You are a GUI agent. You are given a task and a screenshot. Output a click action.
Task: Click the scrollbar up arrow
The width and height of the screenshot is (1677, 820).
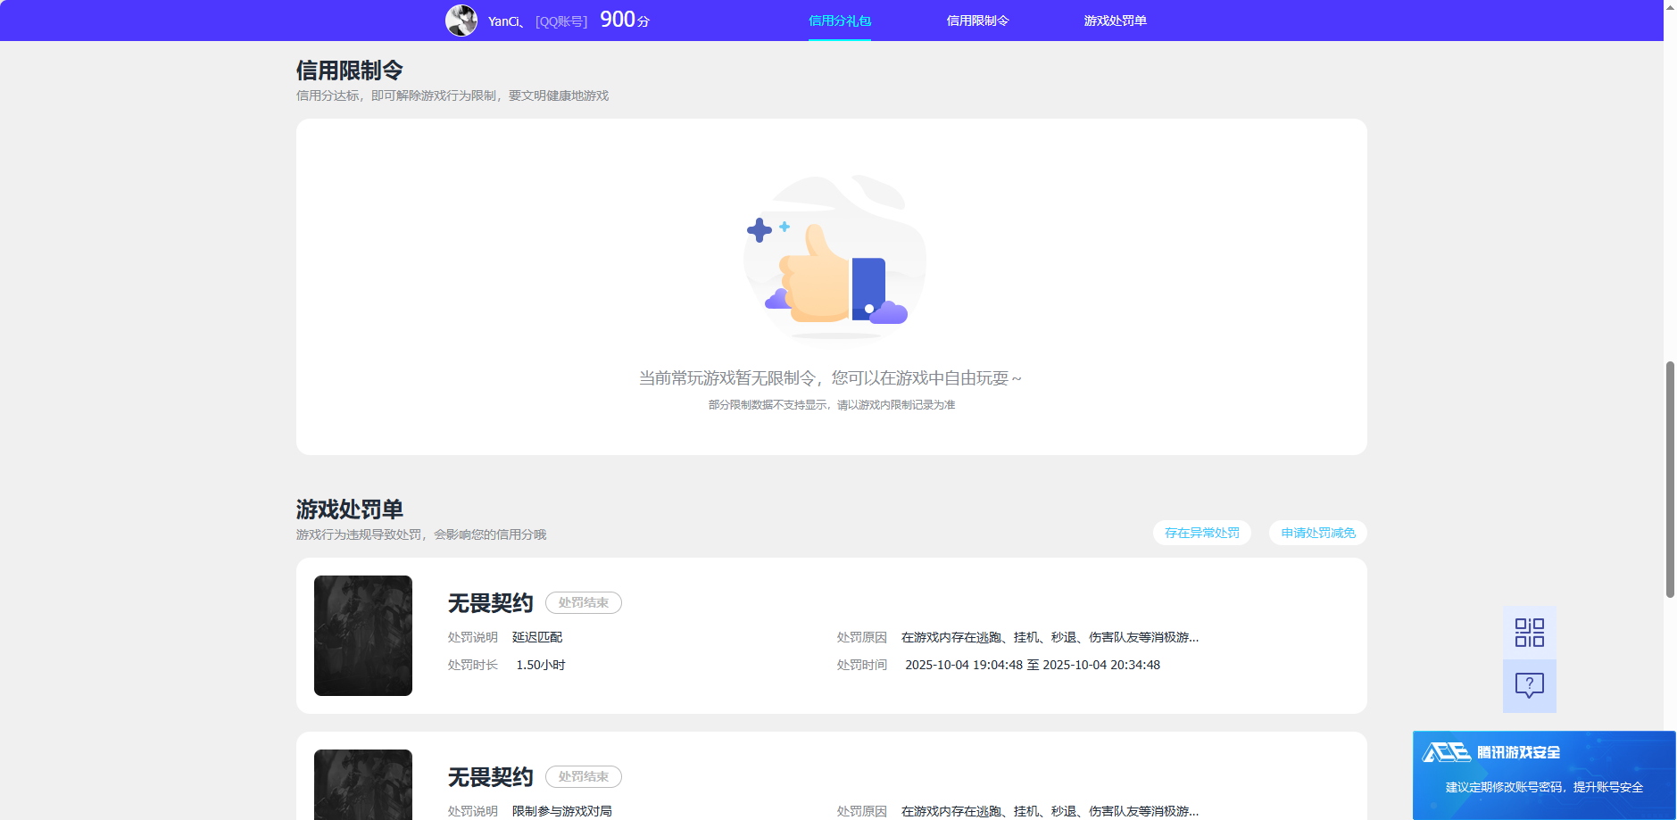1670,6
